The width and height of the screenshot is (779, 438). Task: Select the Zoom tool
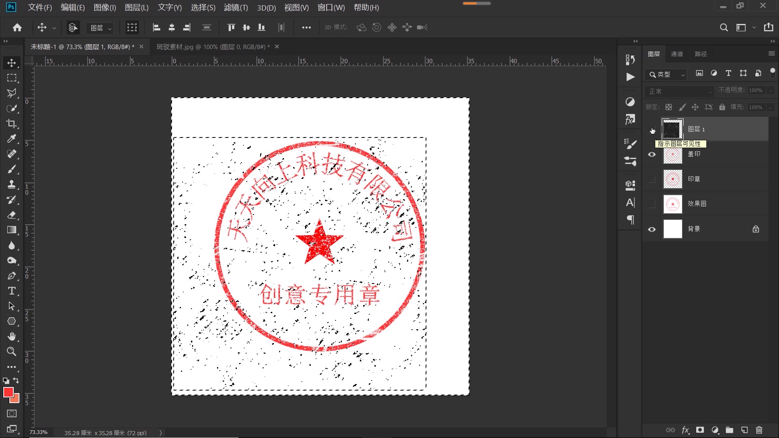click(x=12, y=352)
